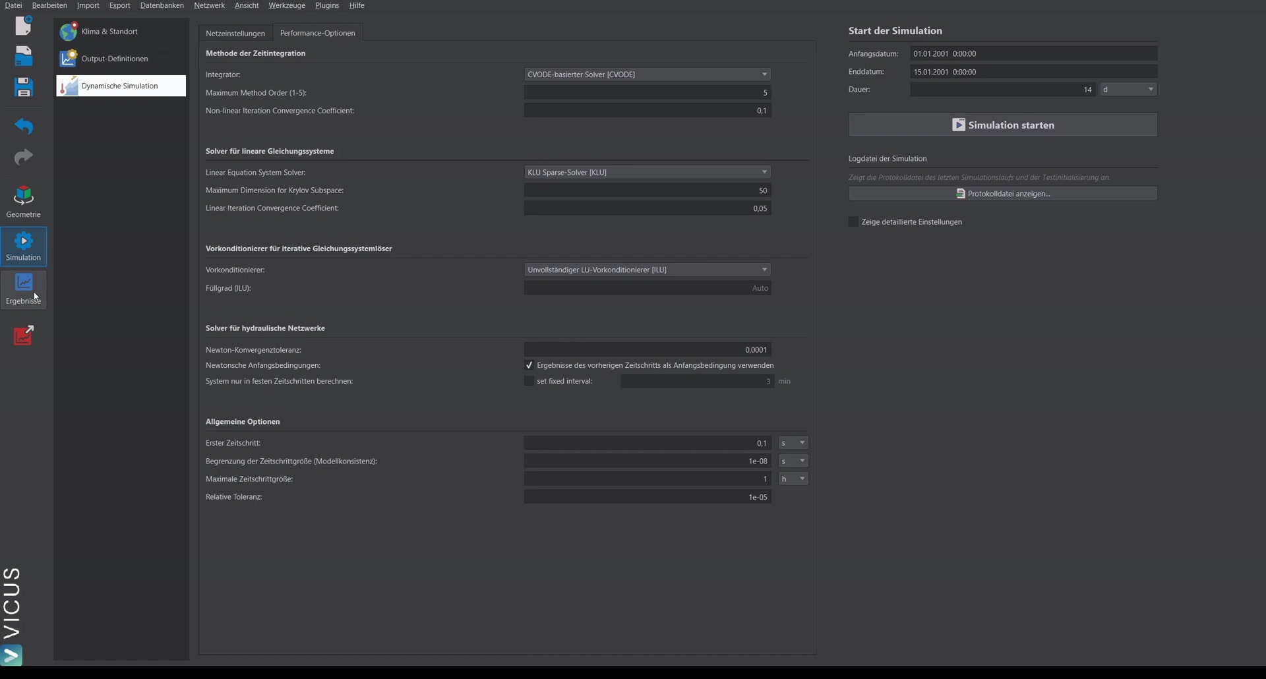
Task: Click the Maximum Method Order field
Action: point(648,92)
